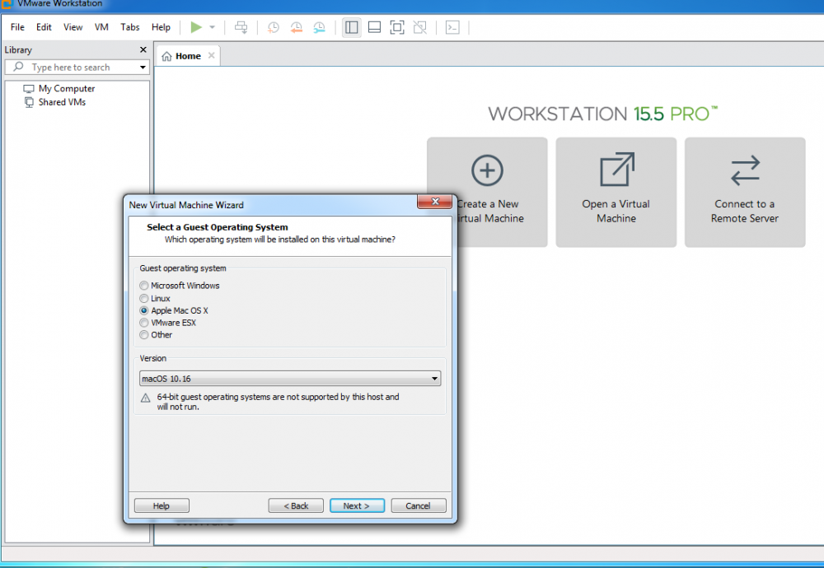824x568 pixels.
Task: Toggle the Show Library sidebar icon
Action: click(352, 27)
